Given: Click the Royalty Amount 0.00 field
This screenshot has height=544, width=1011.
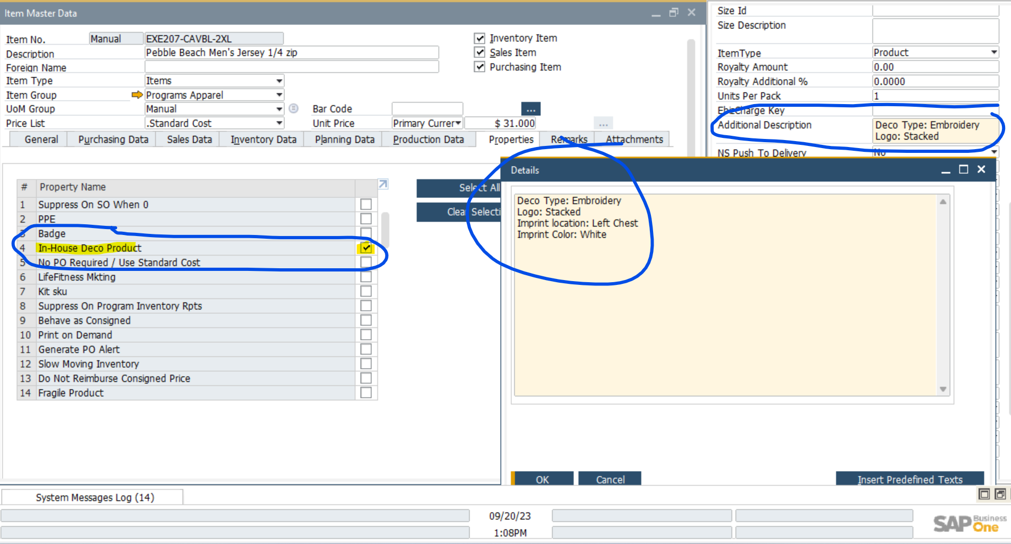Looking at the screenshot, I should coord(935,67).
